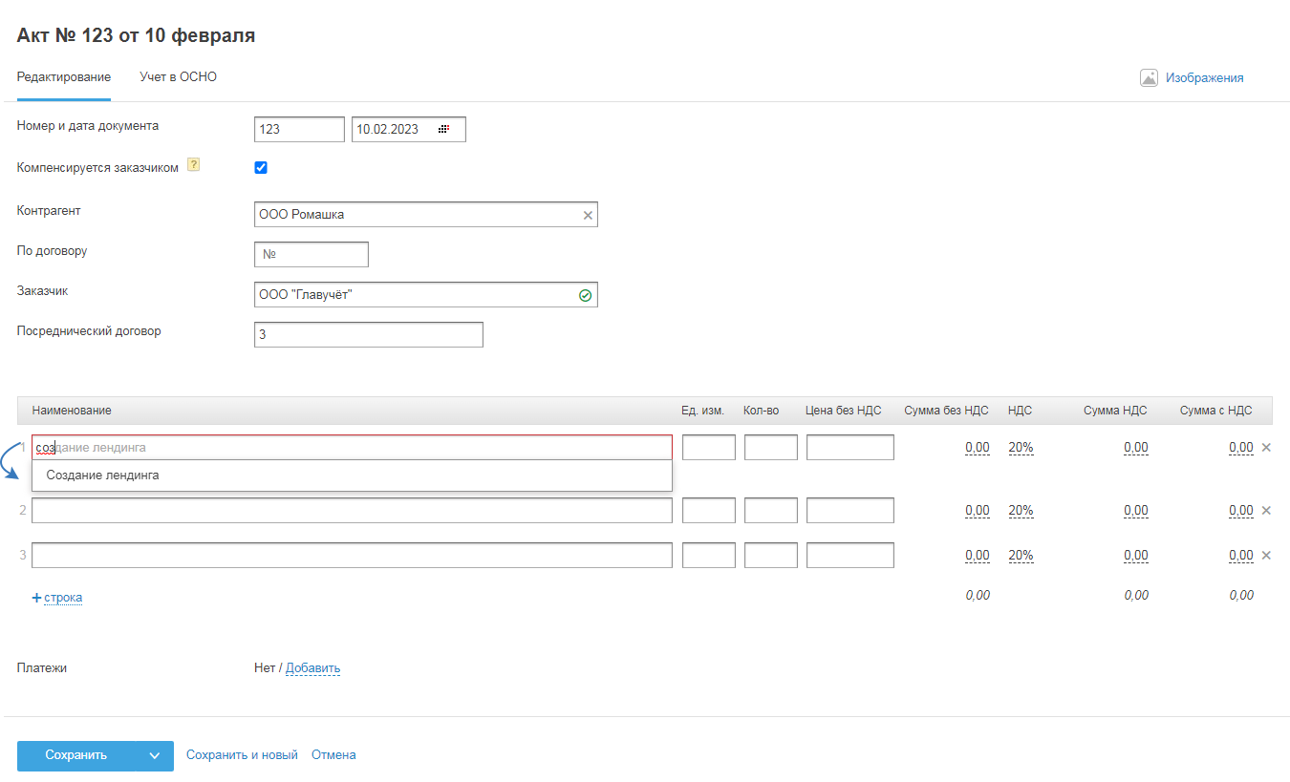Click the row 3 Ед. изм. field

click(709, 555)
